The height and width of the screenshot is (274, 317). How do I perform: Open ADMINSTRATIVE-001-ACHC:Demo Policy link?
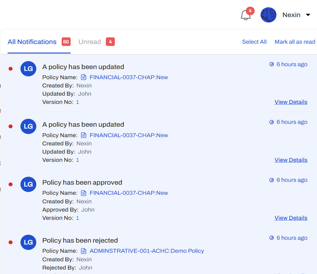pos(147,251)
